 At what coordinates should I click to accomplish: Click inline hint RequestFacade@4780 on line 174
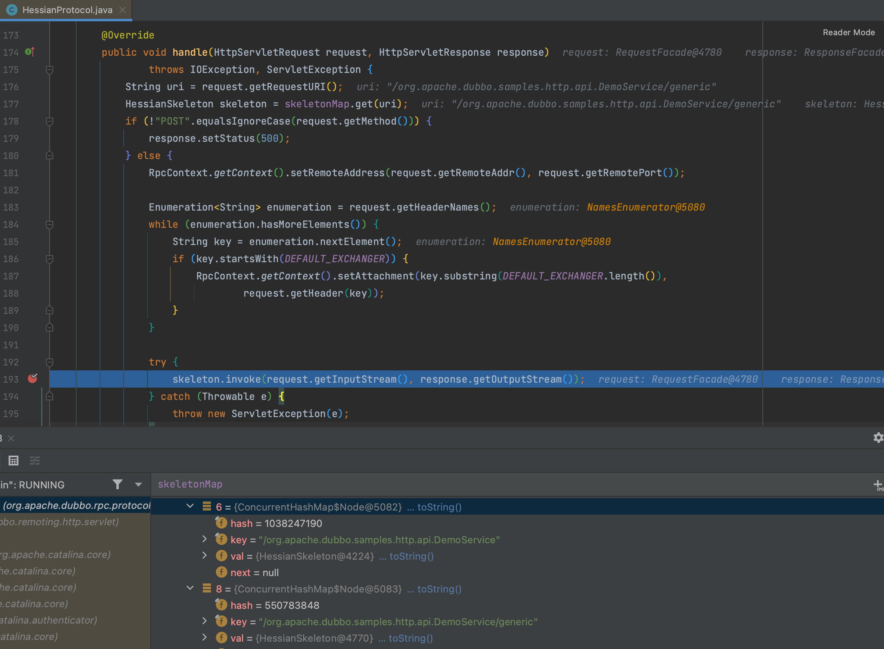(x=669, y=52)
